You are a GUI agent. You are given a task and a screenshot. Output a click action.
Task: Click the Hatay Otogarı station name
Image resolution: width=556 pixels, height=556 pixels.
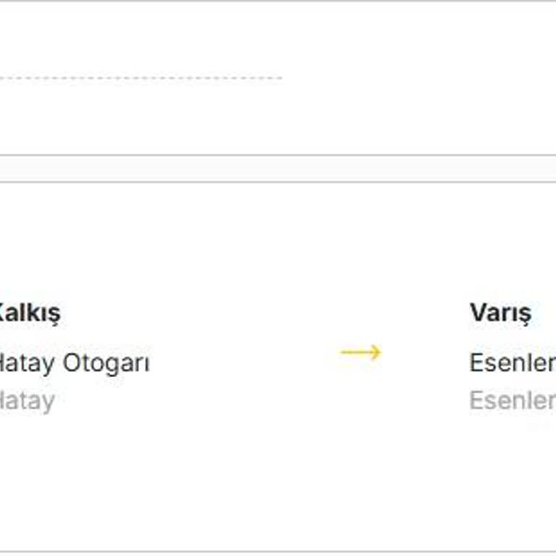(x=74, y=362)
